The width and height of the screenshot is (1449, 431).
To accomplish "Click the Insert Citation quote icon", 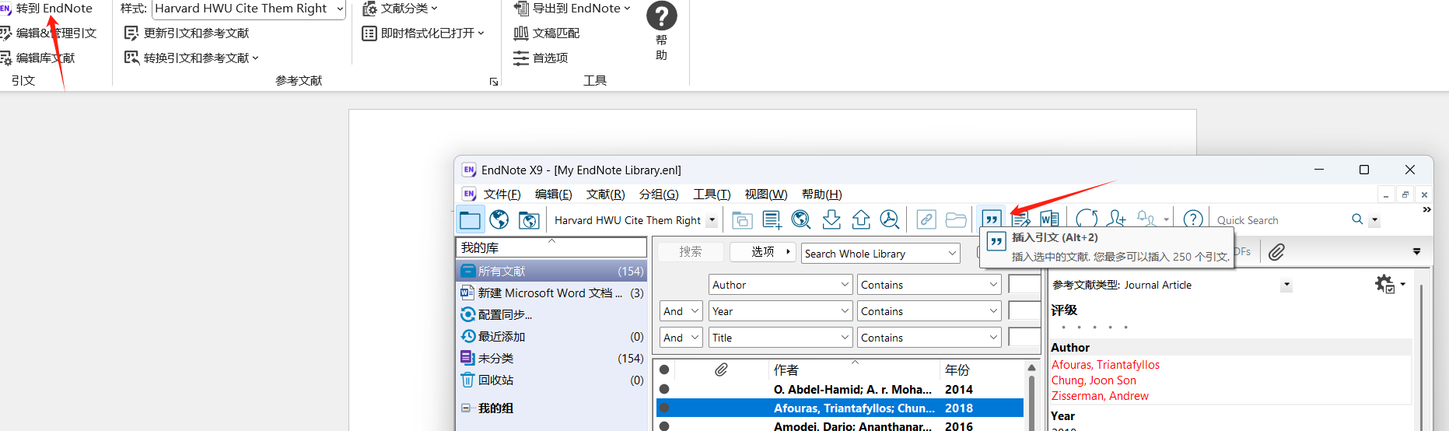I will tap(991, 219).
